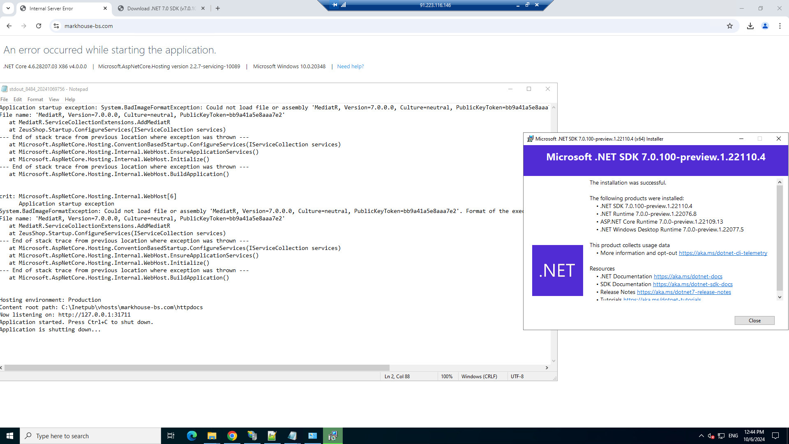
Task: Open the Chrome downloads icon
Action: pyautogui.click(x=750, y=26)
